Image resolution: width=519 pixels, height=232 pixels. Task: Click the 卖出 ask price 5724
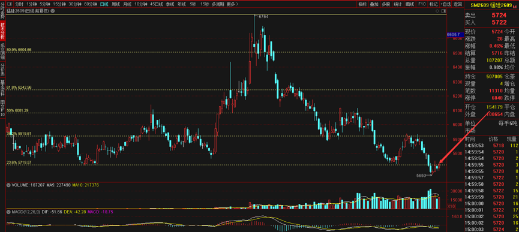[499, 15]
